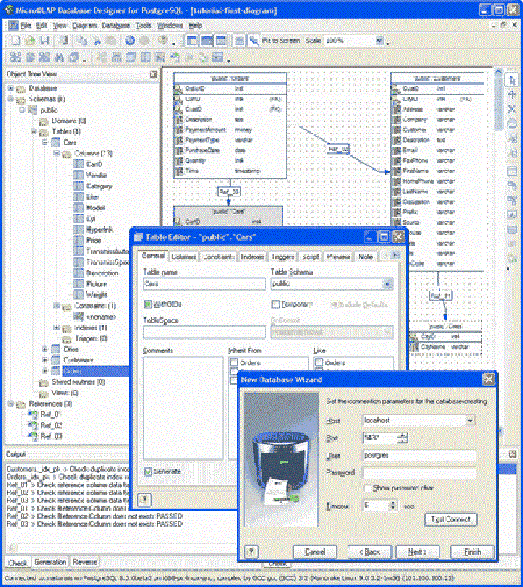Open the Host dropdown in wizard
523x587 pixels.
coord(470,420)
